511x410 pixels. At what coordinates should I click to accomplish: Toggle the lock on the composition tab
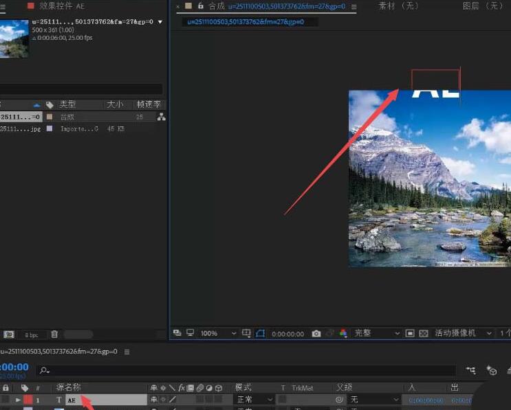[200, 6]
